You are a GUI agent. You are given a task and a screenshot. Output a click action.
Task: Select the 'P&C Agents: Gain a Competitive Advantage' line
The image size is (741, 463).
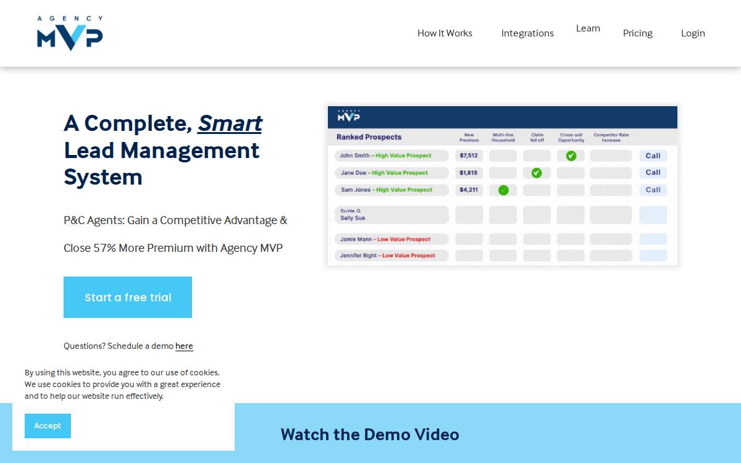click(x=175, y=220)
